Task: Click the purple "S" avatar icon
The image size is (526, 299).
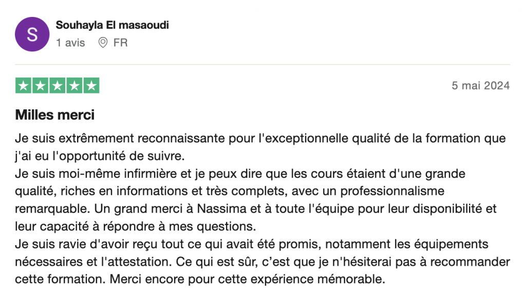Action: pos(32,34)
